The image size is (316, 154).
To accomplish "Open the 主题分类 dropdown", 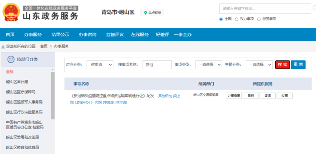I will (x=259, y=65).
